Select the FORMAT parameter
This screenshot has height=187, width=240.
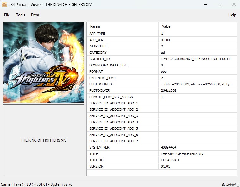click(96, 72)
